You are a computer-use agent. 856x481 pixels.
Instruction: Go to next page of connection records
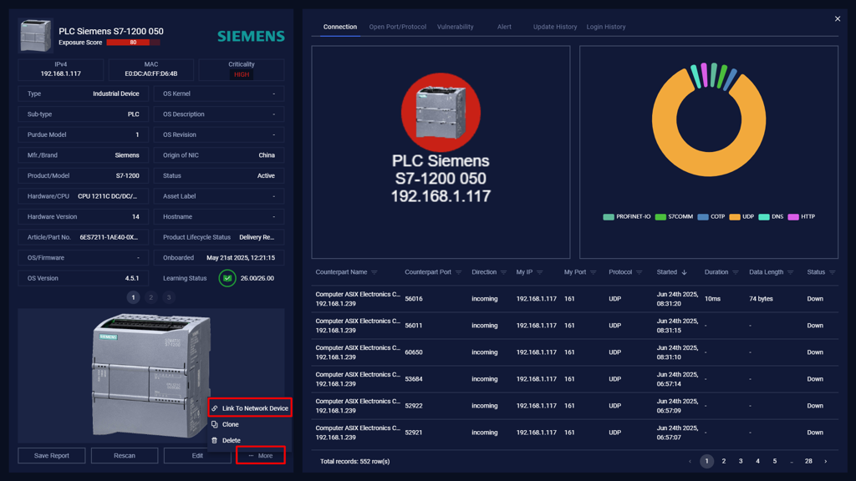[826, 461]
